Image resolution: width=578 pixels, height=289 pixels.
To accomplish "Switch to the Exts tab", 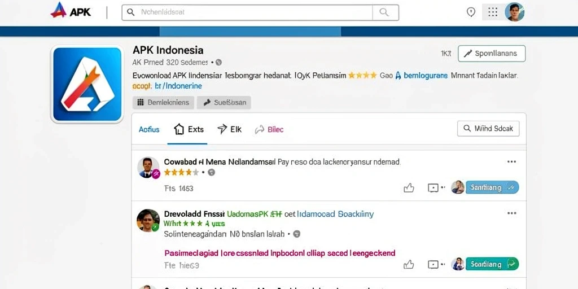I will [x=189, y=129].
